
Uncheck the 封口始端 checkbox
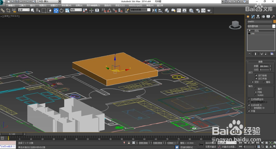tap(256, 75)
